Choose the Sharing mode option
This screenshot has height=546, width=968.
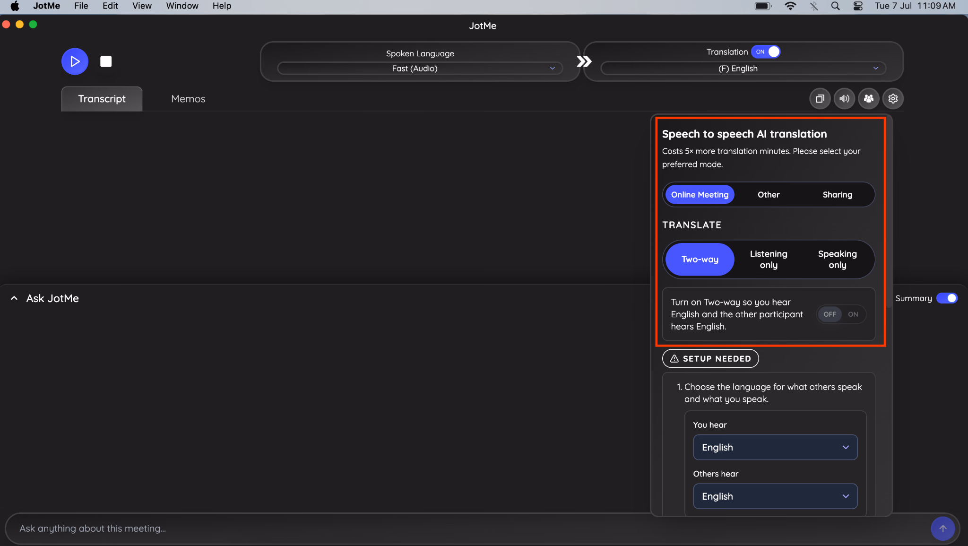[x=837, y=195]
